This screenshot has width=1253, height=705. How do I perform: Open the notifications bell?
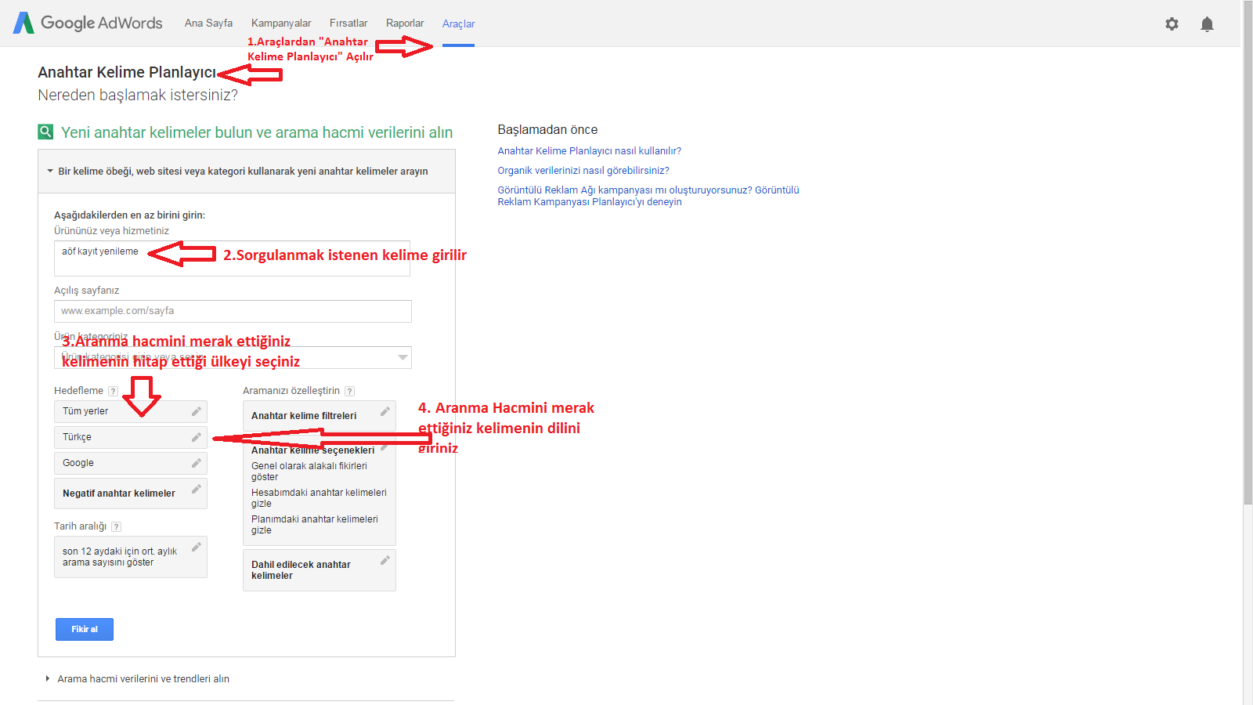coord(1207,23)
